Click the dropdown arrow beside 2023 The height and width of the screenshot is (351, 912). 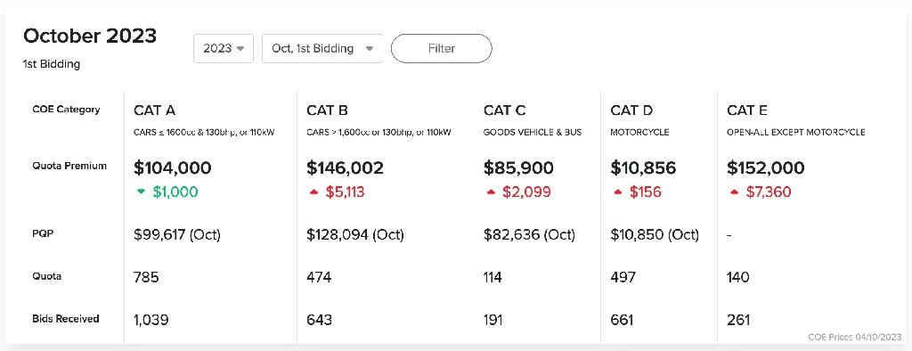tap(240, 49)
